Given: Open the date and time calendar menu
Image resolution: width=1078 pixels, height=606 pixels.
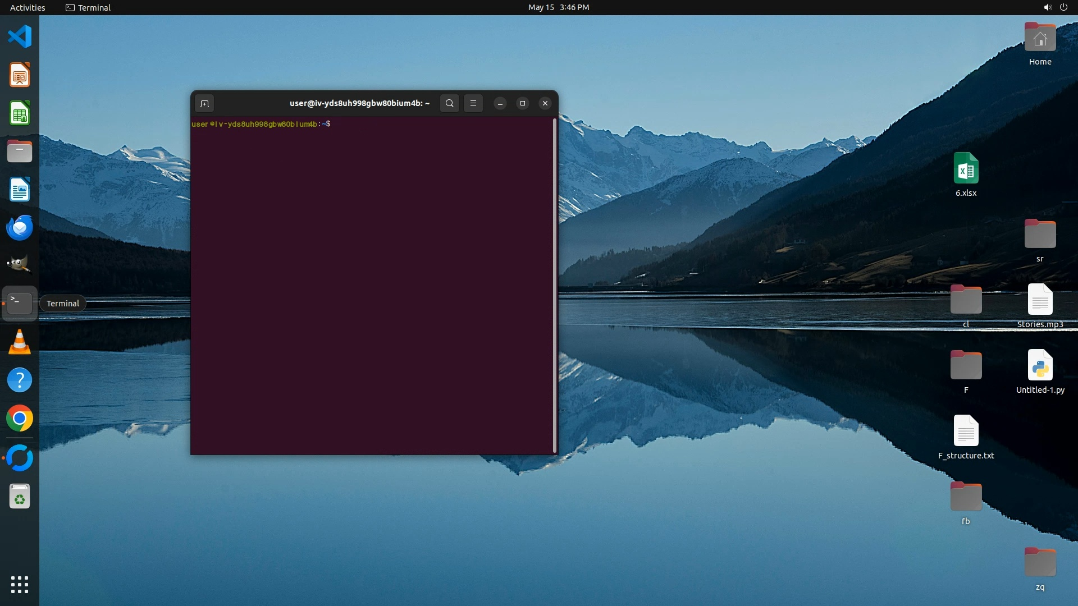Looking at the screenshot, I should tap(558, 7).
